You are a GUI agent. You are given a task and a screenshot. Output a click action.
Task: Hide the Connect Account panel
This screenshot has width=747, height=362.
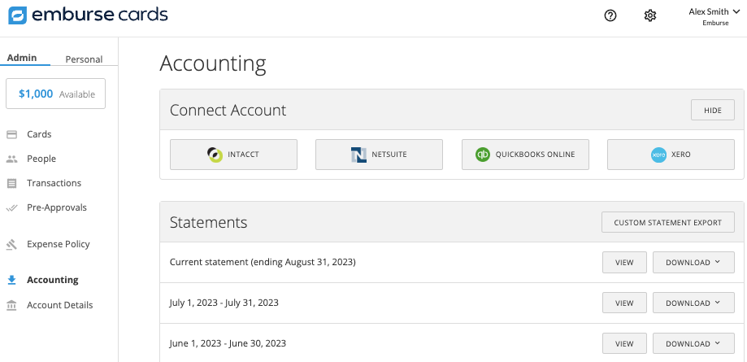point(712,111)
